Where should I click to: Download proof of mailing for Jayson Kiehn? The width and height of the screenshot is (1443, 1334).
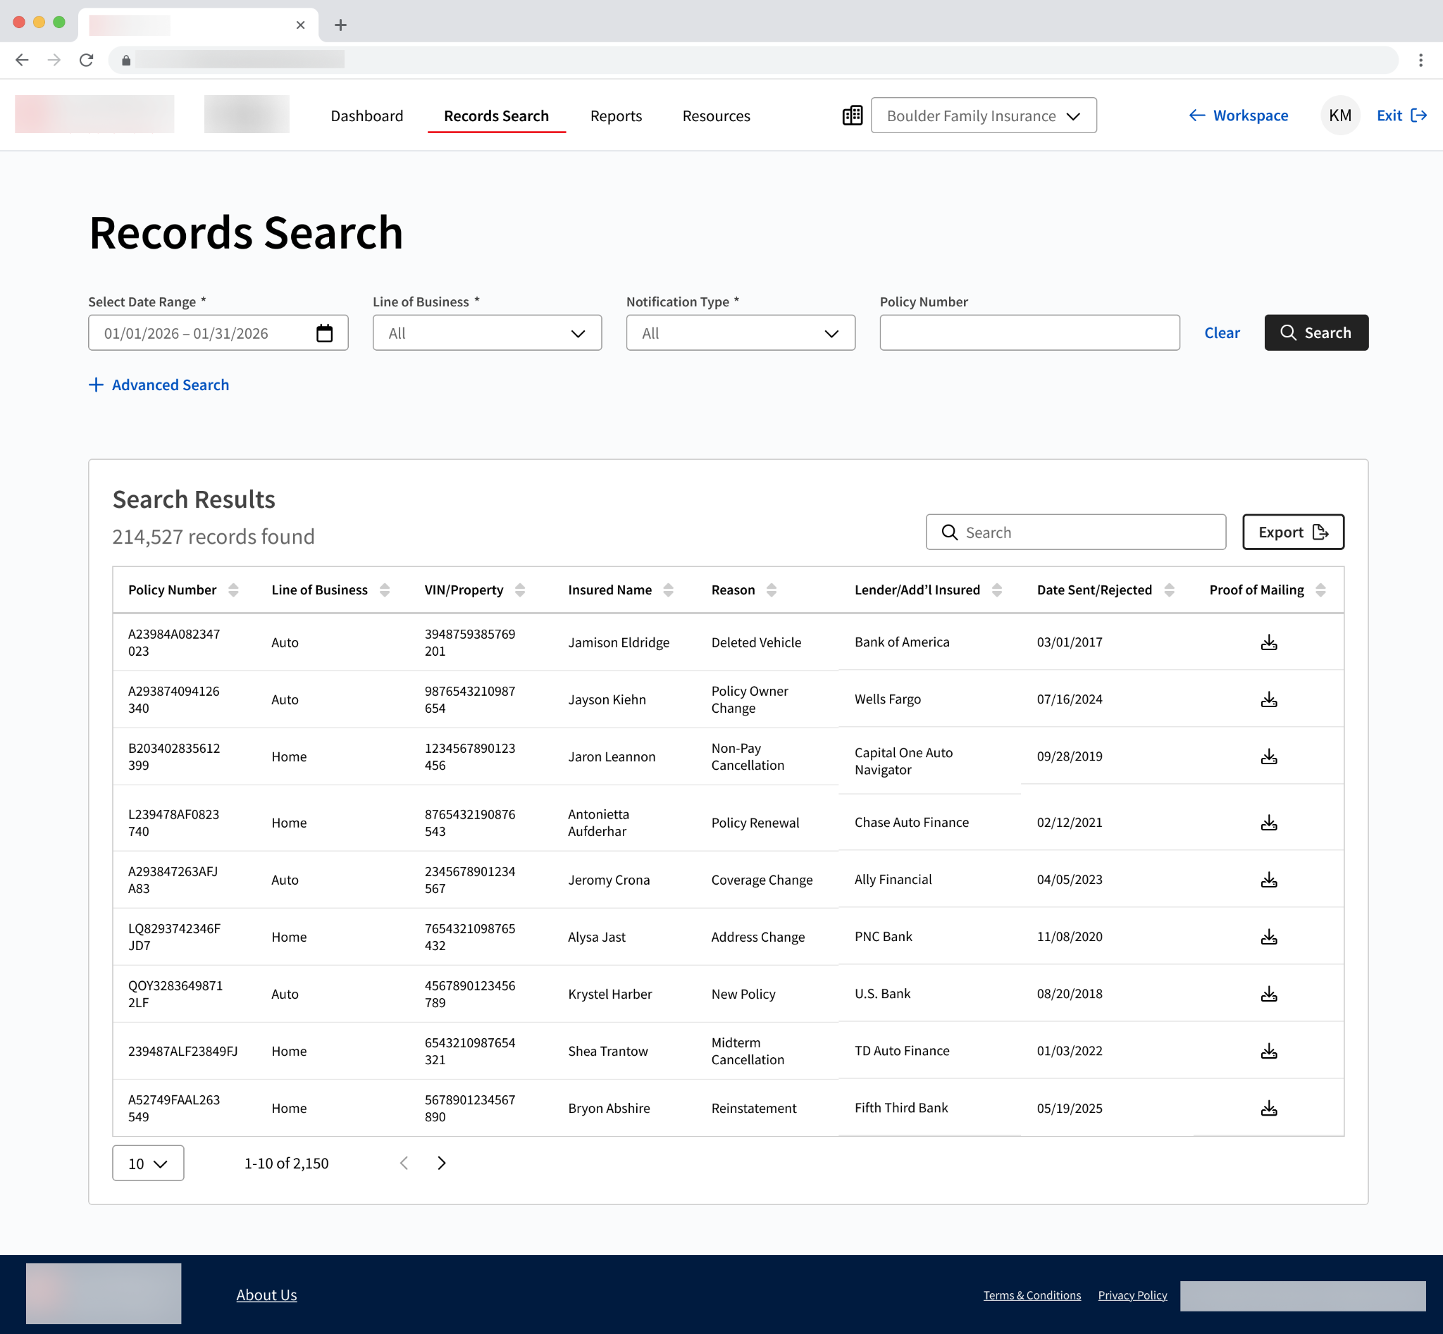(x=1269, y=699)
